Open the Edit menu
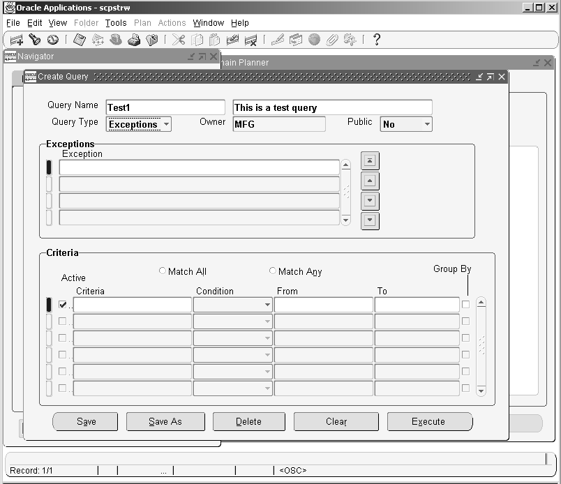Image resolution: width=561 pixels, height=484 pixels. (35, 23)
